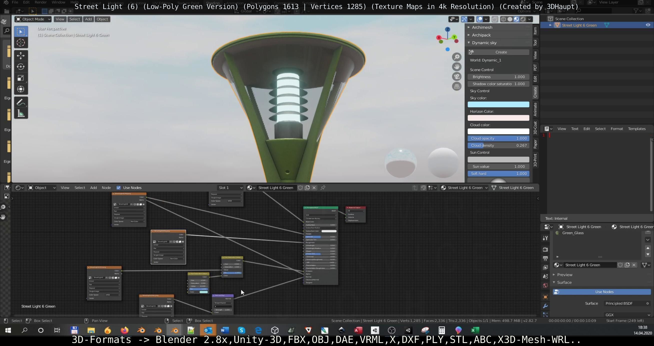Image resolution: width=654 pixels, height=346 pixels.
Task: Select the Scale tool
Action: tap(21, 78)
